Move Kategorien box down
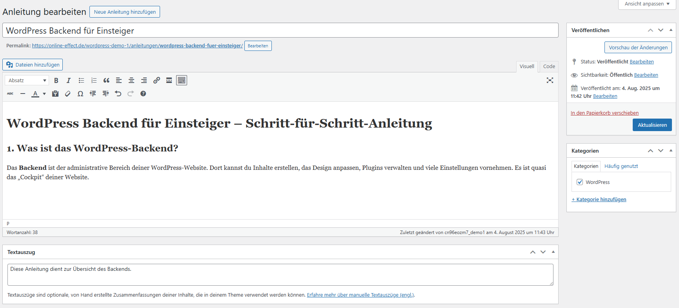The height and width of the screenshot is (308, 679). pos(661,151)
